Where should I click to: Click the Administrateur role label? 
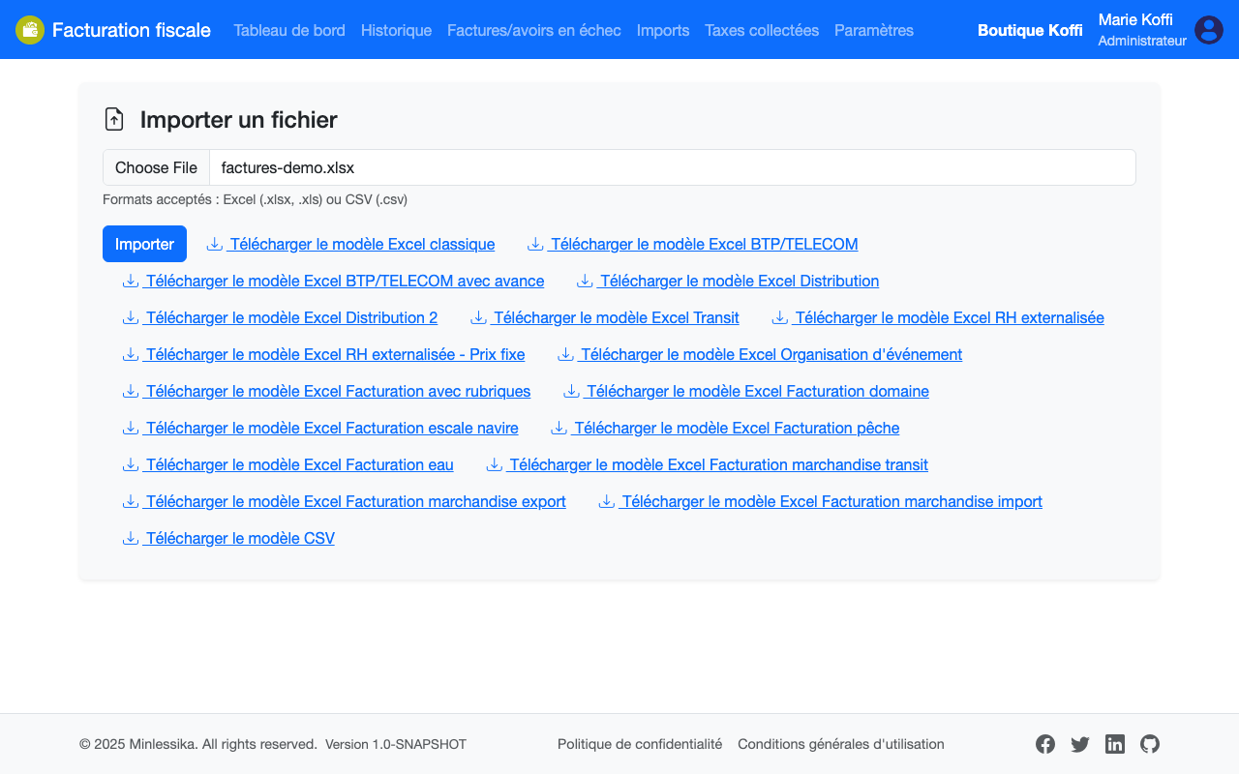pyautogui.click(x=1142, y=41)
